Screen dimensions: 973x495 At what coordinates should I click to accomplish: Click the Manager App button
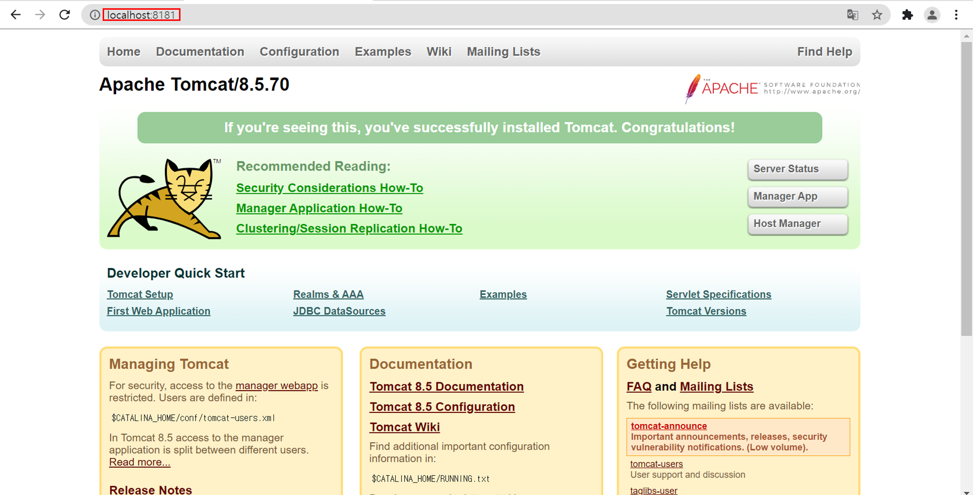(798, 196)
